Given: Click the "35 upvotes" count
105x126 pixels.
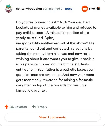Looking at the screenshot, I should tap(18, 107).
